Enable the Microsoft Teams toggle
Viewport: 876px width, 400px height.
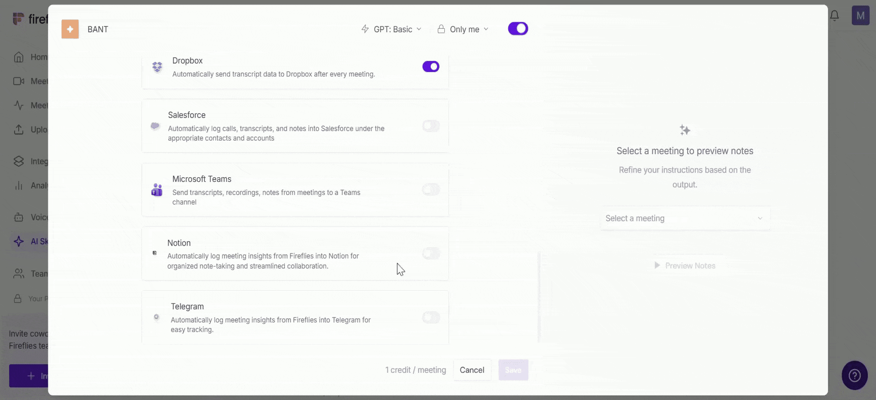tap(431, 190)
